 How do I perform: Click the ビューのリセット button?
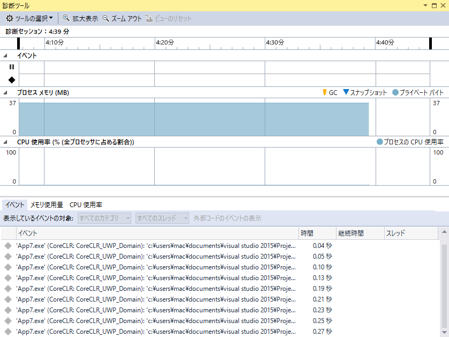(168, 19)
